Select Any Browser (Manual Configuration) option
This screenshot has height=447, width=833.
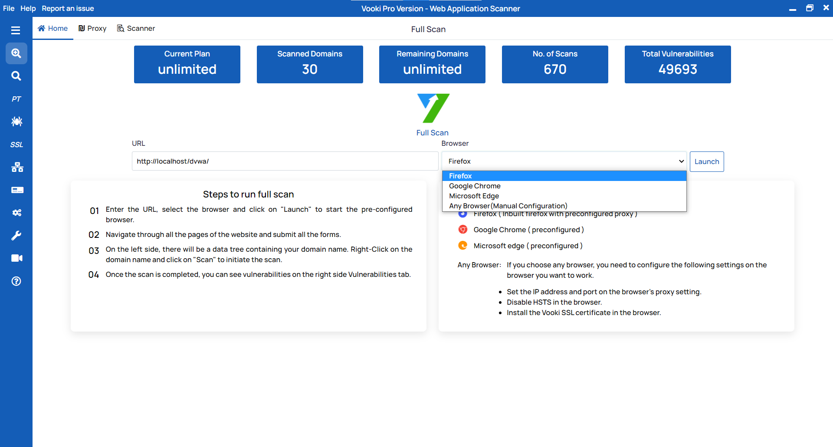click(x=564, y=206)
